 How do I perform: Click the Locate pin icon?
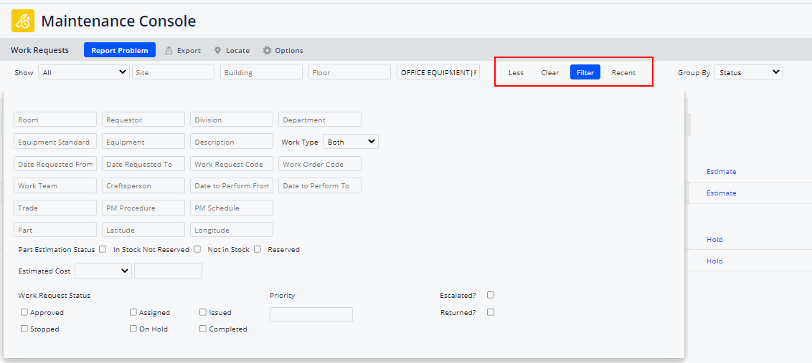[x=217, y=51]
